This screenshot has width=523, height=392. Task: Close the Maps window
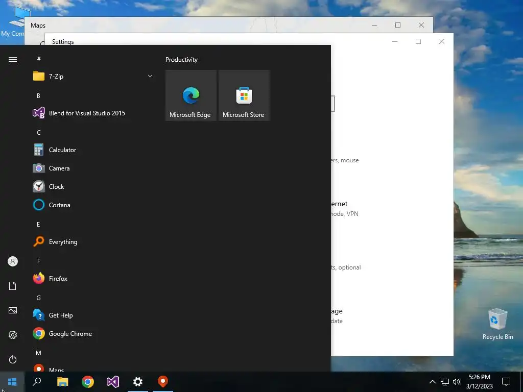coord(421,25)
